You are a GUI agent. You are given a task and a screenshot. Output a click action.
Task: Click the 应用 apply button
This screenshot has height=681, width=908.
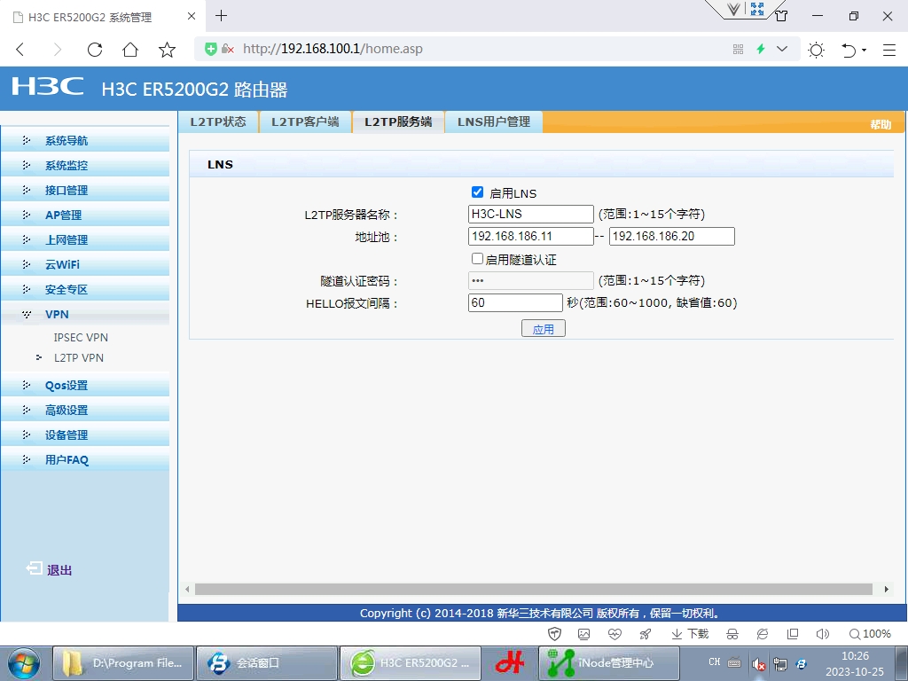pos(544,328)
